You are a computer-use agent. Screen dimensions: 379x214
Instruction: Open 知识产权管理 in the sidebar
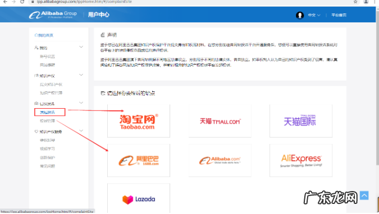coord(51,93)
